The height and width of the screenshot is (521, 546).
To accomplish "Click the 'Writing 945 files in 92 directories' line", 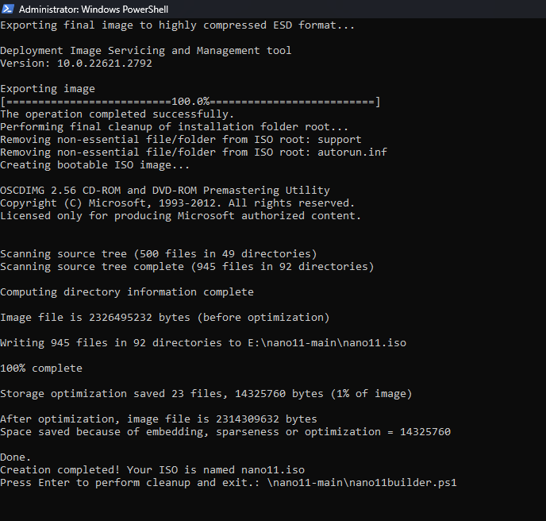I will pyautogui.click(x=203, y=343).
